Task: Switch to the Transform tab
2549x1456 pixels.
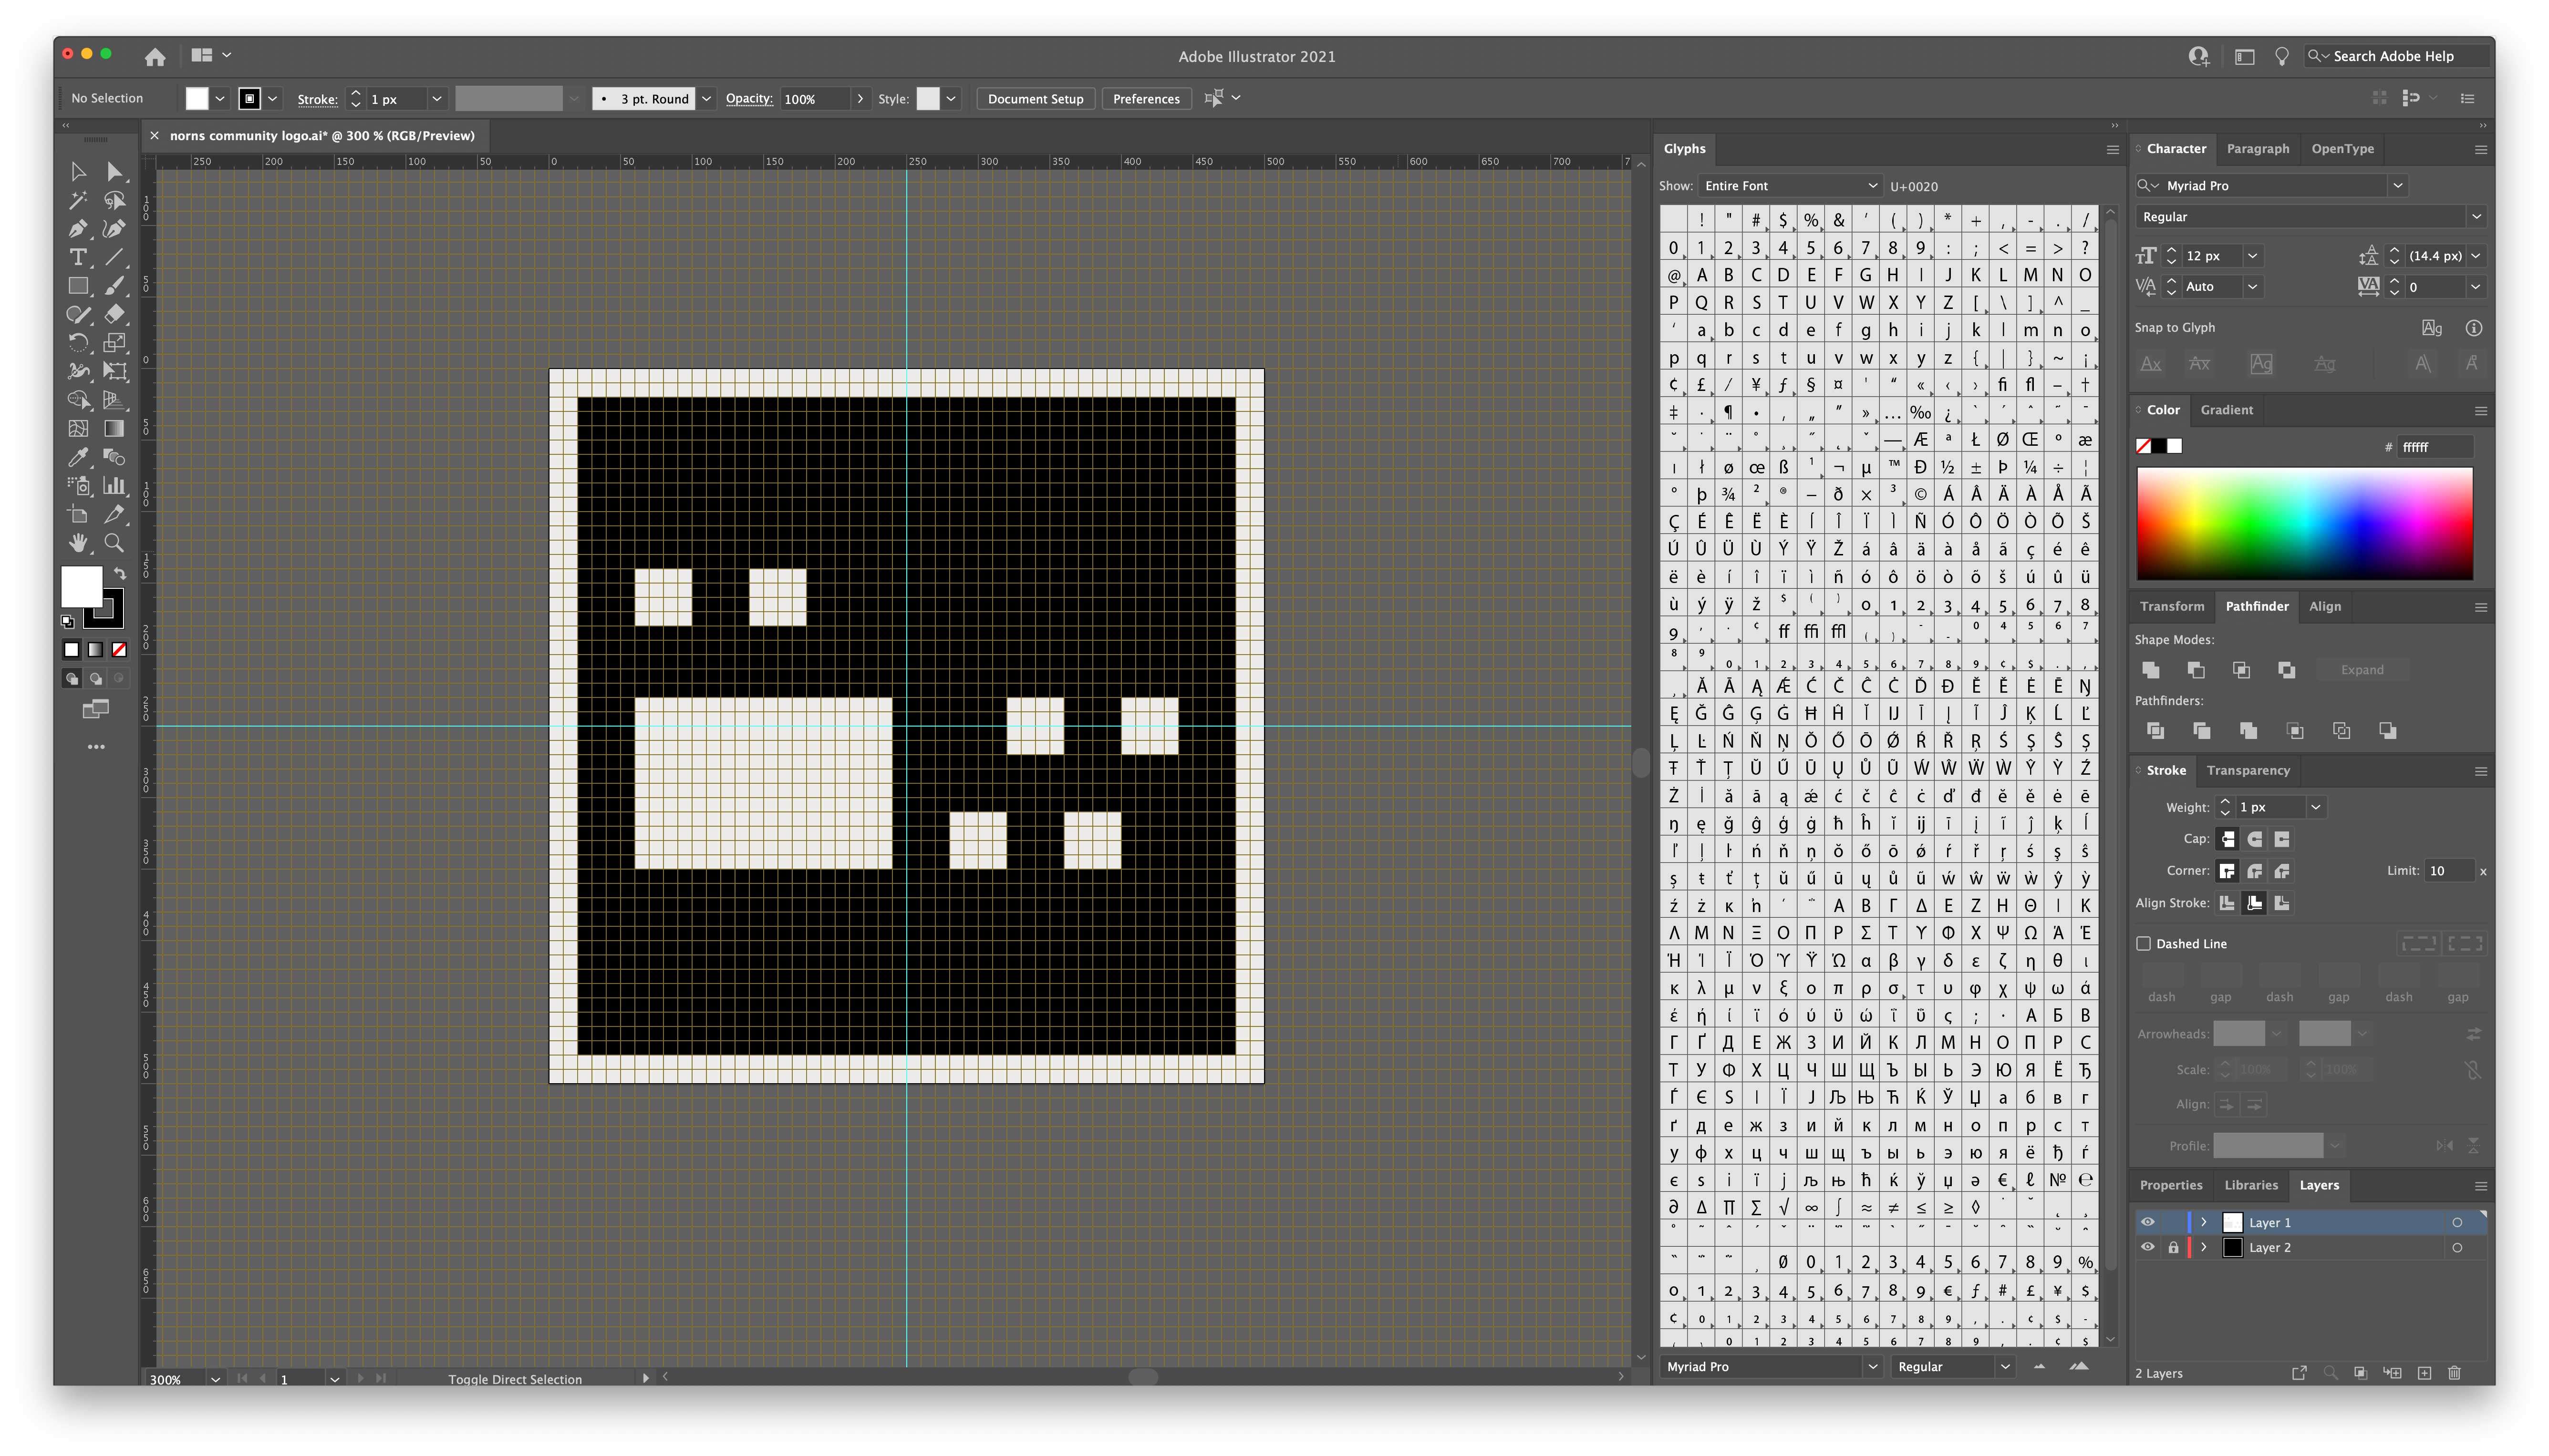Action: click(2172, 606)
